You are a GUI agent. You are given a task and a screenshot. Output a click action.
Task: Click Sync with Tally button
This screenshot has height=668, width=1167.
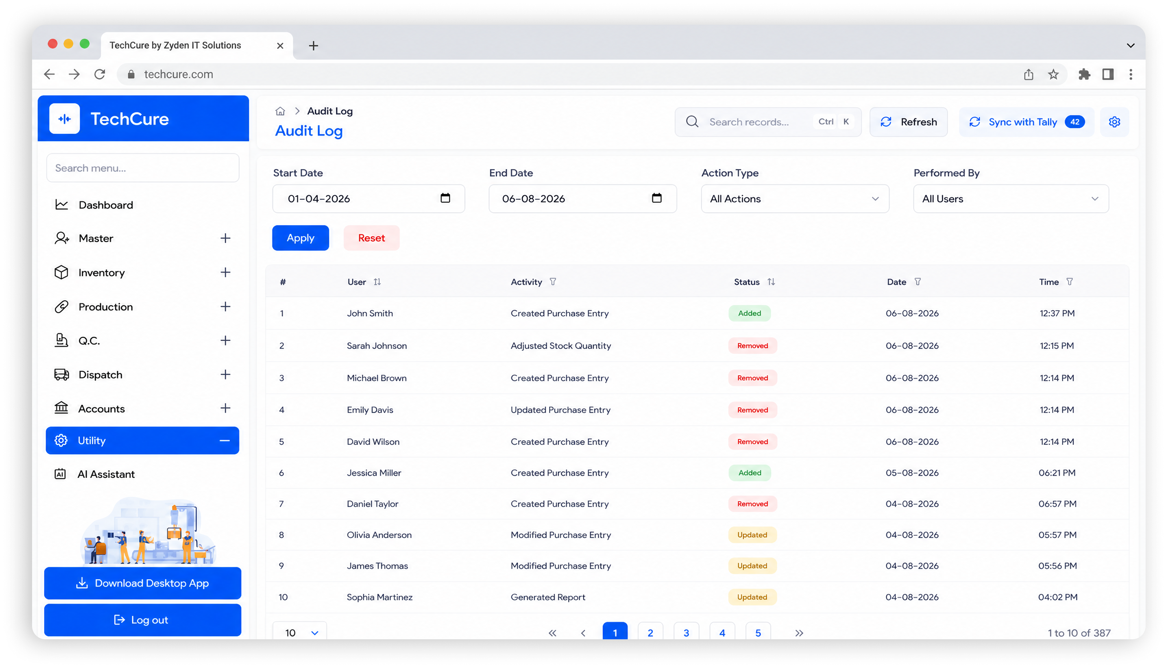[x=1027, y=122]
